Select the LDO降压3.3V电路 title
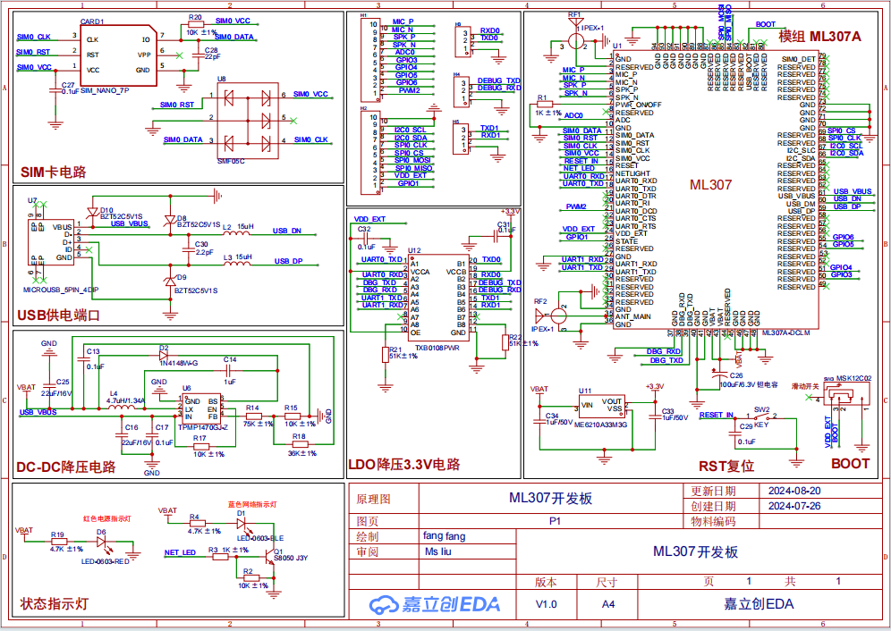Image resolution: width=891 pixels, height=631 pixels. [x=404, y=465]
